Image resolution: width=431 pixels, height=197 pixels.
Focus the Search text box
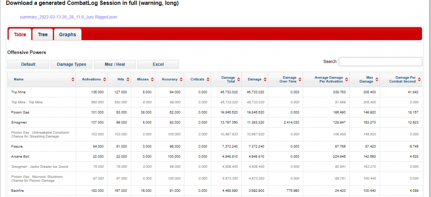(380, 62)
